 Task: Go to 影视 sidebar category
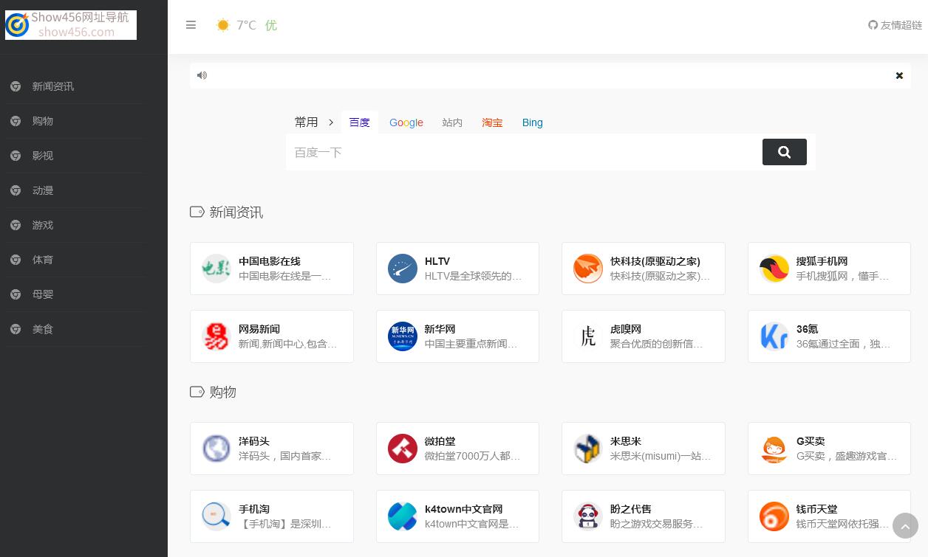click(43, 156)
